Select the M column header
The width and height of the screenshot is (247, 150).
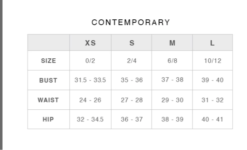tap(172, 43)
